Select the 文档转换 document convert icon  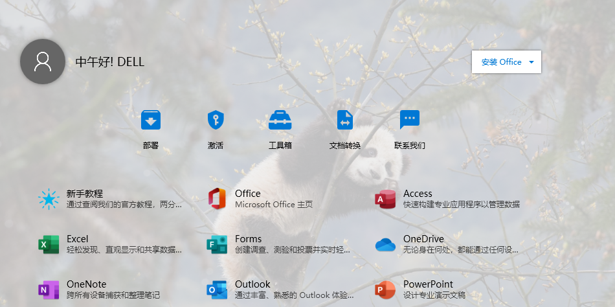345,120
